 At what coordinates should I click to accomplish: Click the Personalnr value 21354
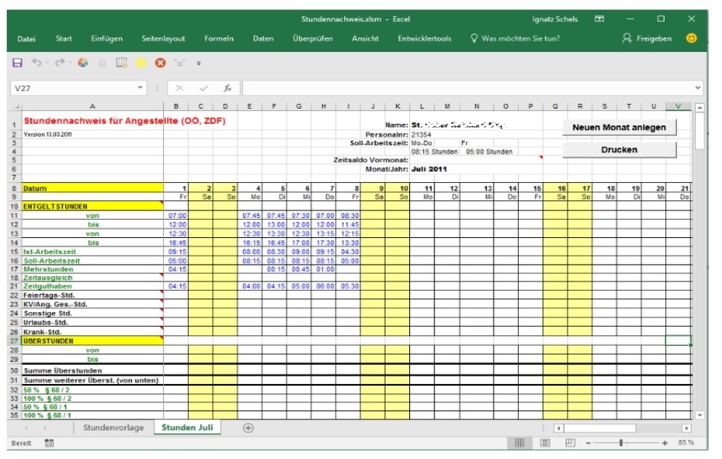421,135
